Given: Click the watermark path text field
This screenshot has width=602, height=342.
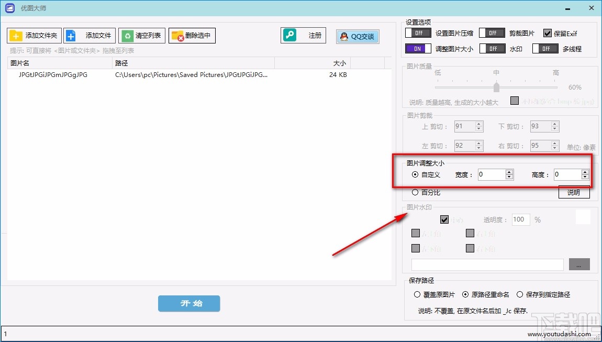Looking at the screenshot, I should [x=487, y=264].
